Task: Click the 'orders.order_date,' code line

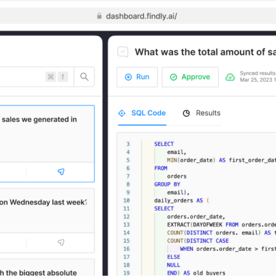Action: pos(196,217)
